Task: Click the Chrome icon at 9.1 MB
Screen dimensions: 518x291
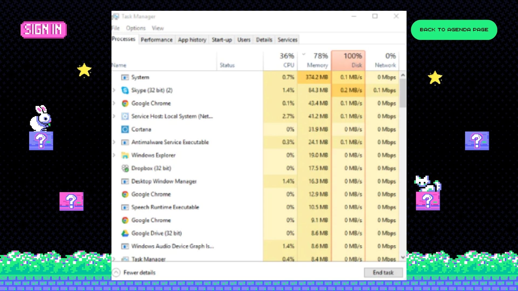Action: [x=125, y=220]
